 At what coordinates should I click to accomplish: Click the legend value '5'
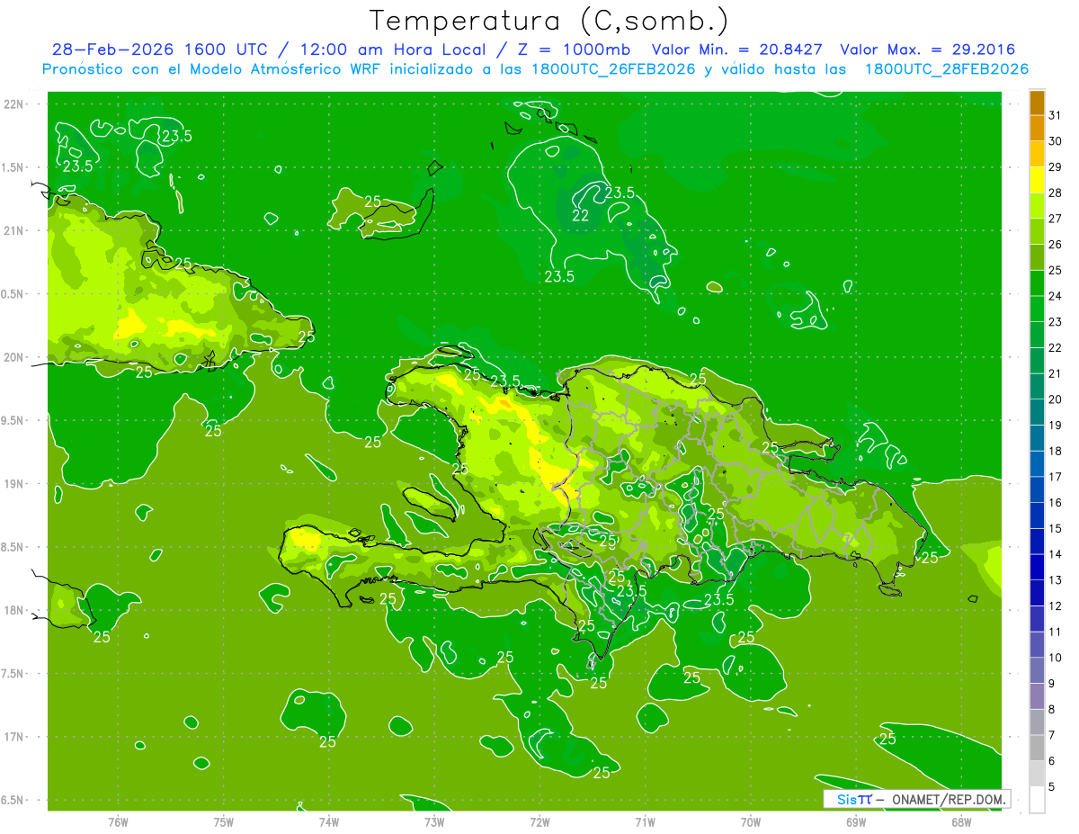pos(1052,787)
